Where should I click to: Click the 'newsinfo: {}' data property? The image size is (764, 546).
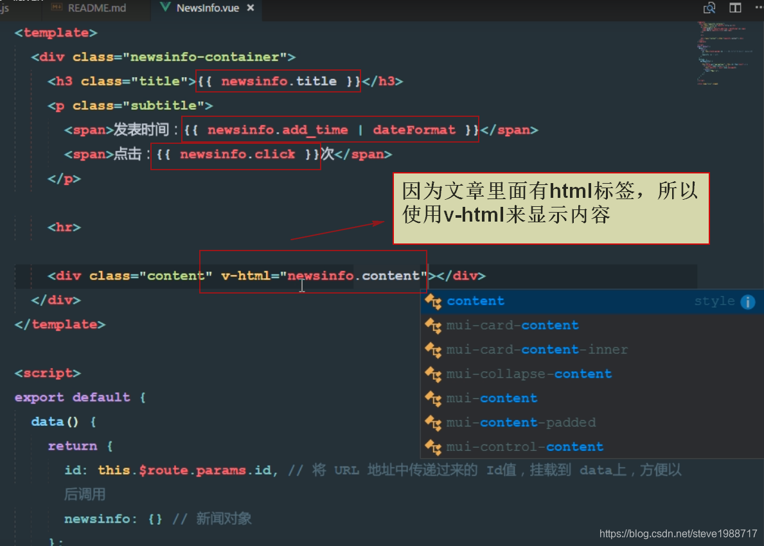113,519
